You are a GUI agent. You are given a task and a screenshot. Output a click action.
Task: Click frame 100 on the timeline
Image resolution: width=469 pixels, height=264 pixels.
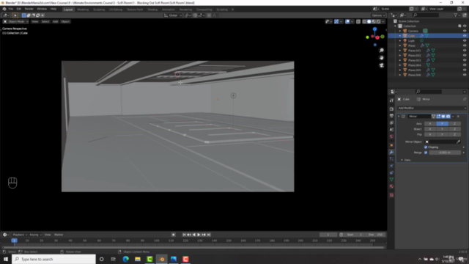click(156, 241)
